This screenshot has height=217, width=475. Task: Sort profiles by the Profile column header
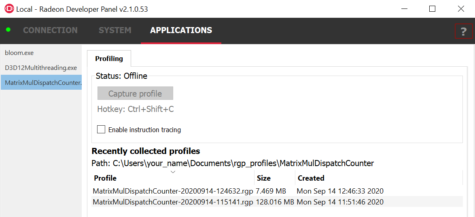coord(105,178)
